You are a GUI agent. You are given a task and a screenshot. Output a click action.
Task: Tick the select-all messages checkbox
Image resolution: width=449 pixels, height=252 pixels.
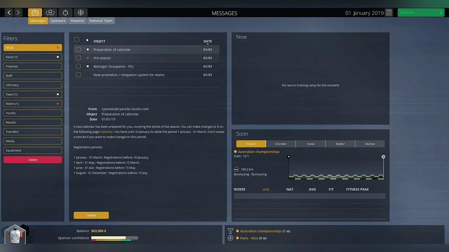[x=77, y=40]
